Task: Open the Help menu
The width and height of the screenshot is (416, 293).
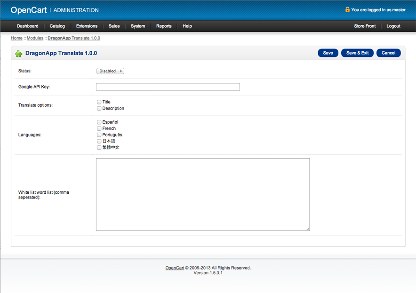Action: tap(187, 26)
